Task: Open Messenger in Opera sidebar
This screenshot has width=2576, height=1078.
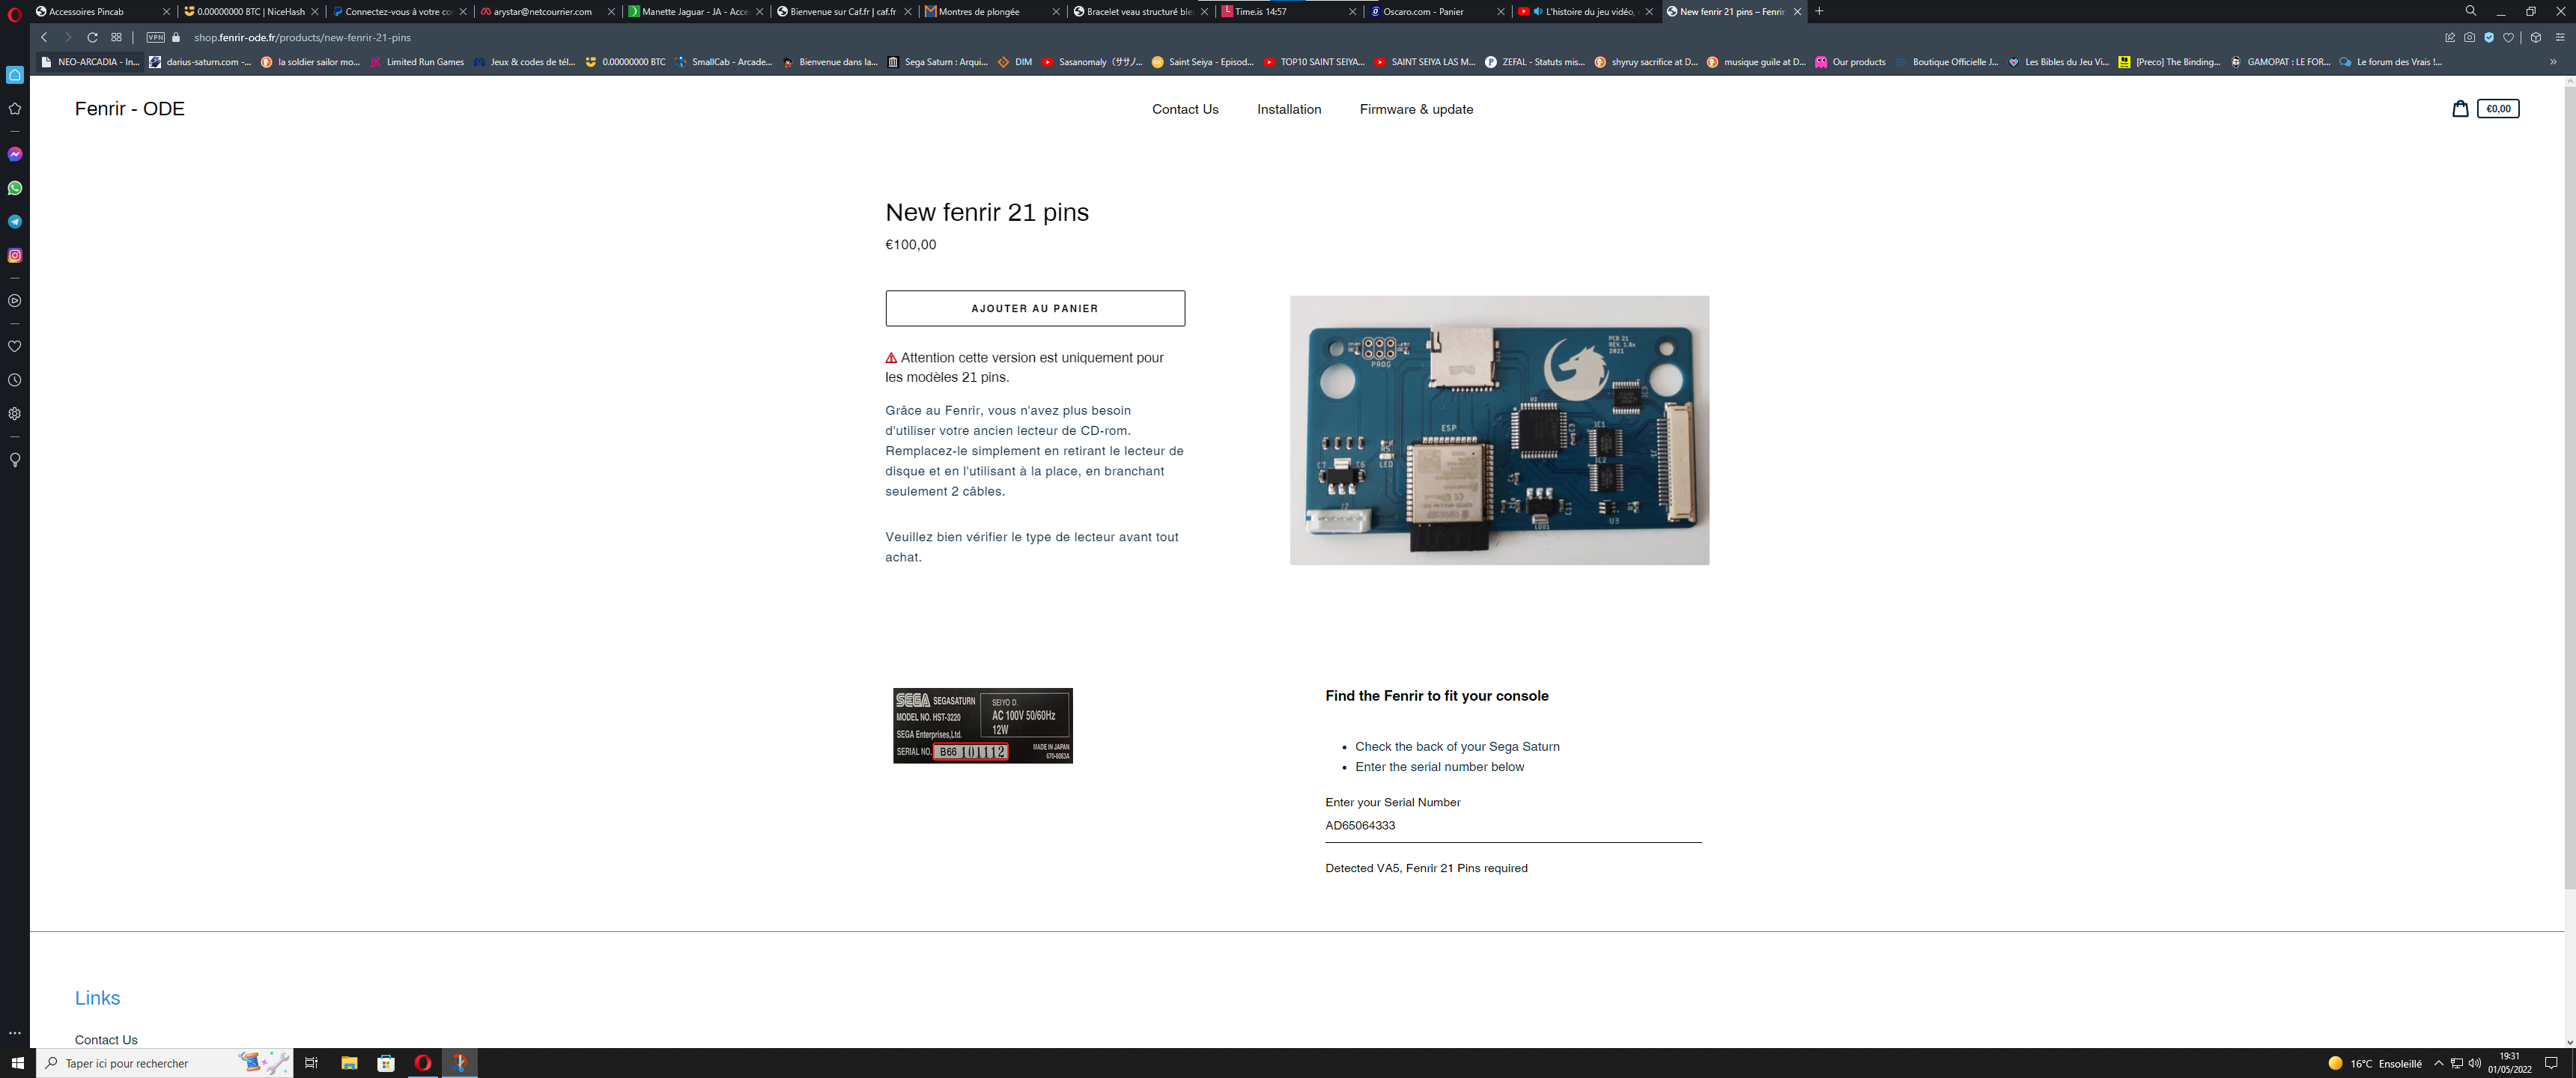Action: click(x=15, y=154)
